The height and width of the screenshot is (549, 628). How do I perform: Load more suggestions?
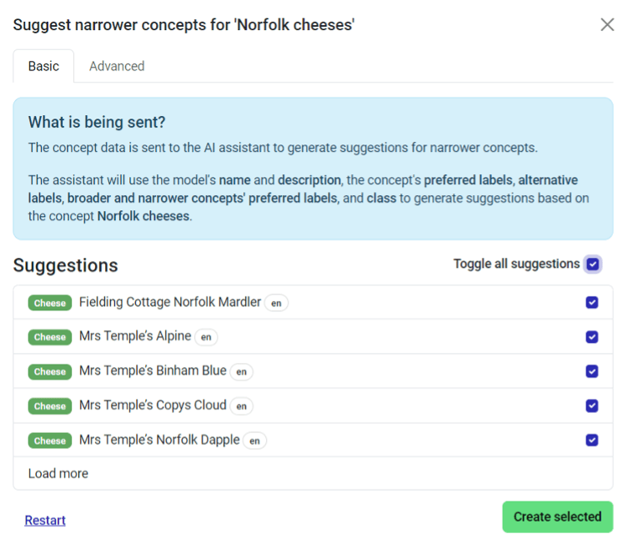coord(58,473)
